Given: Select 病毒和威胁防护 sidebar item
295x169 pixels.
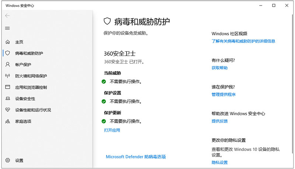Looking at the screenshot, I should (29, 53).
